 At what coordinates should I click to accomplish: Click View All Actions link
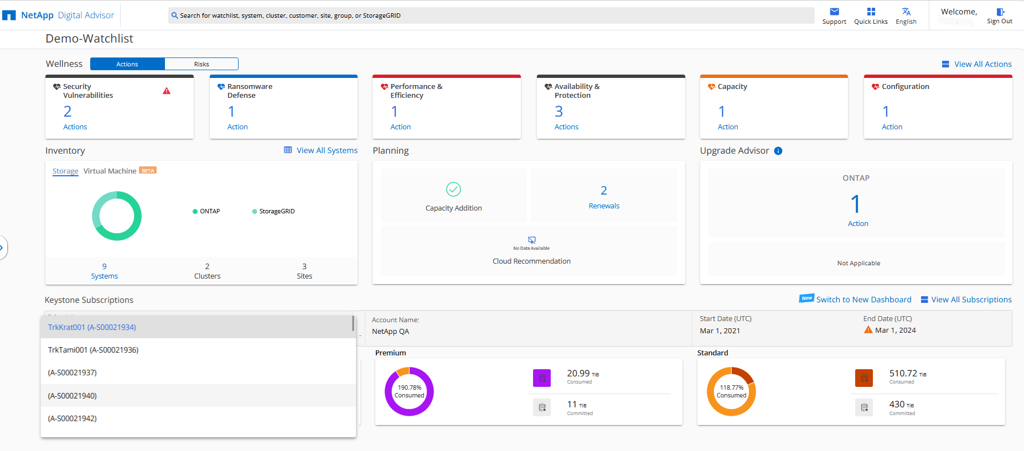(982, 64)
